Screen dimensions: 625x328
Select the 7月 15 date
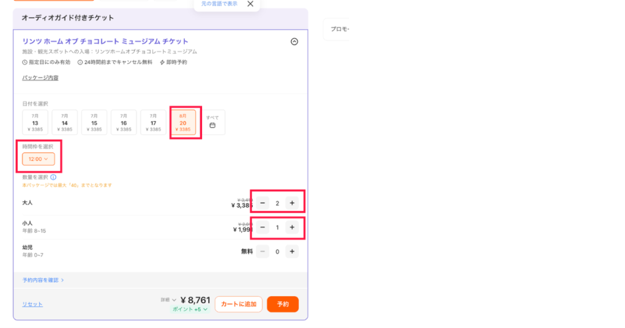point(94,122)
